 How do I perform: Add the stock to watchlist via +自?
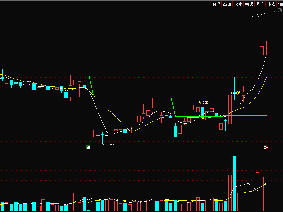tap(280, 4)
